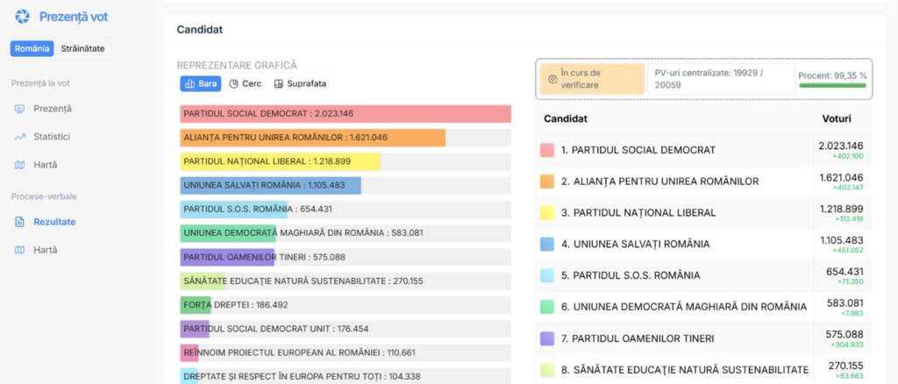Click the Statistici trend chart icon
Image resolution: width=898 pixels, height=384 pixels.
pyautogui.click(x=19, y=137)
